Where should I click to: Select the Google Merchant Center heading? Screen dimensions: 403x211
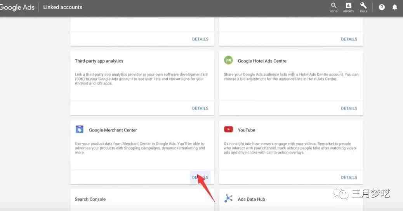click(113, 130)
